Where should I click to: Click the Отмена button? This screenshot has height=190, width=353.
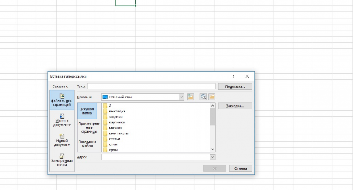(x=240, y=168)
